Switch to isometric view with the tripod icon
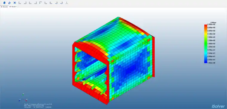 67,3
